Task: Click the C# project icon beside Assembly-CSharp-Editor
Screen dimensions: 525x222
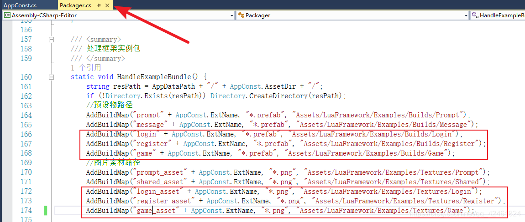Action: click(x=7, y=15)
